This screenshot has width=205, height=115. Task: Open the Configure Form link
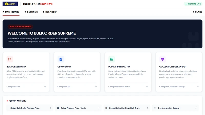13,87
